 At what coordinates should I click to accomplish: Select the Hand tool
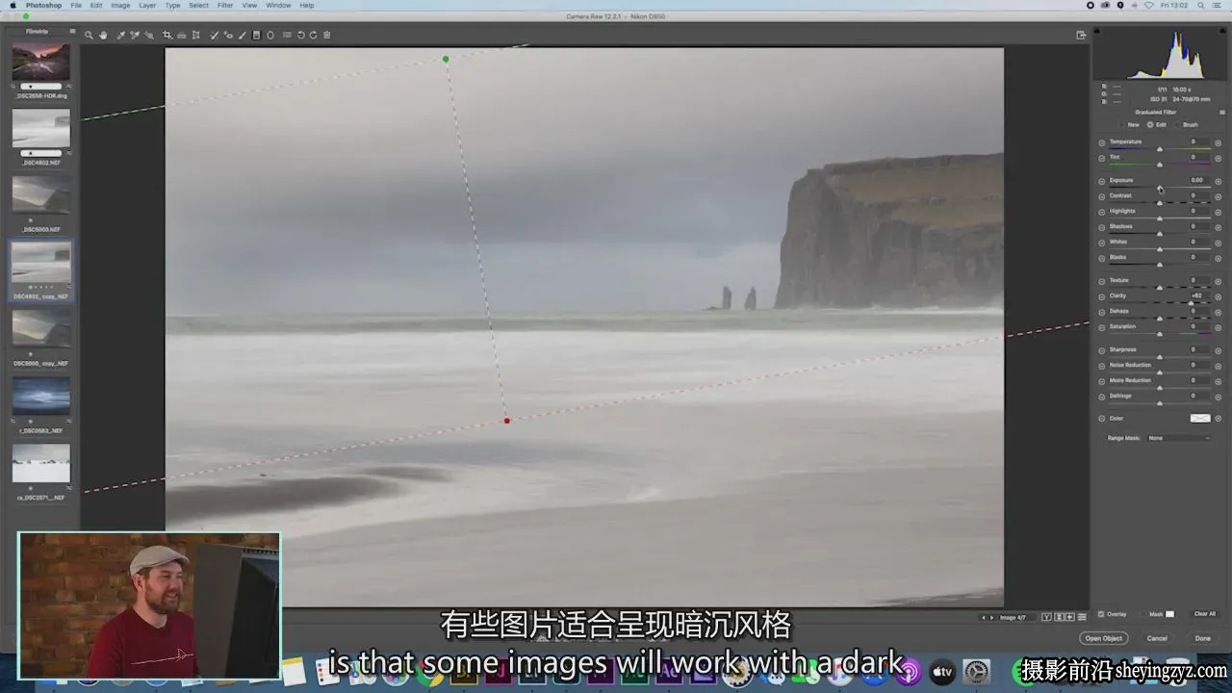coord(103,36)
